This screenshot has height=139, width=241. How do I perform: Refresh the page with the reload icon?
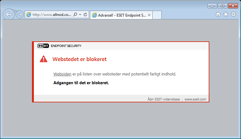coord(85,14)
